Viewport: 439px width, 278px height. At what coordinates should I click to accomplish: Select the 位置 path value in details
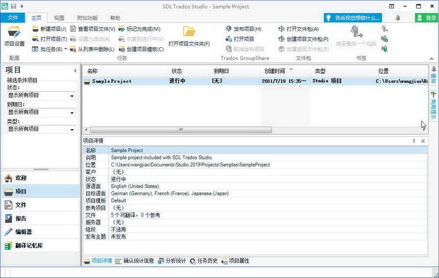(190, 165)
